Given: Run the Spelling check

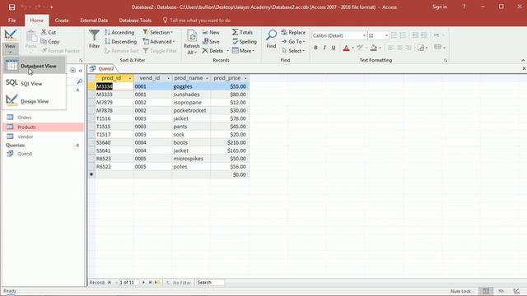Looking at the screenshot, I should tap(245, 42).
